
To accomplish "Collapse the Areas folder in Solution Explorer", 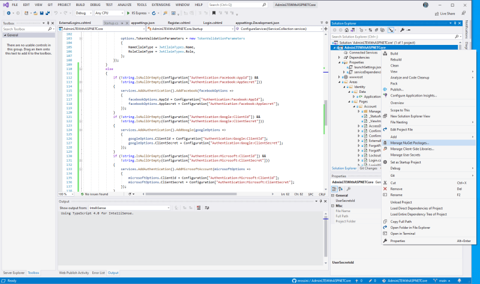I will (339, 82).
